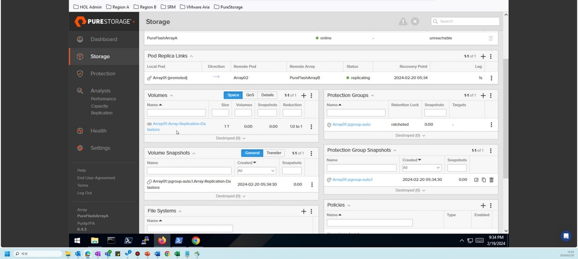Click the circled X icon beside the alert triangle
This screenshot has width=578, height=259.
point(415,22)
